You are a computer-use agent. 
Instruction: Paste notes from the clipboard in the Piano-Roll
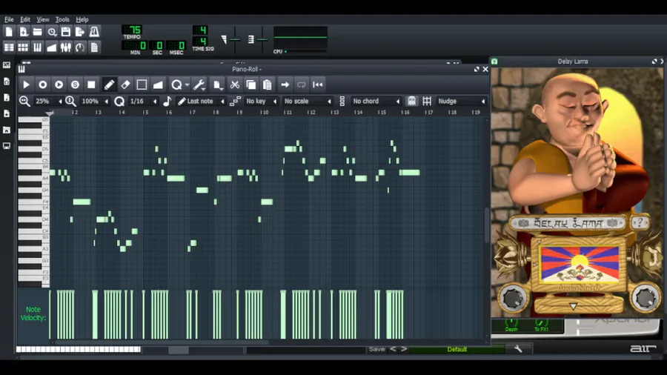point(267,84)
